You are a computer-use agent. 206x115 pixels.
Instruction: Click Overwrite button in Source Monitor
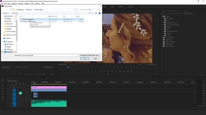coord(44,74)
